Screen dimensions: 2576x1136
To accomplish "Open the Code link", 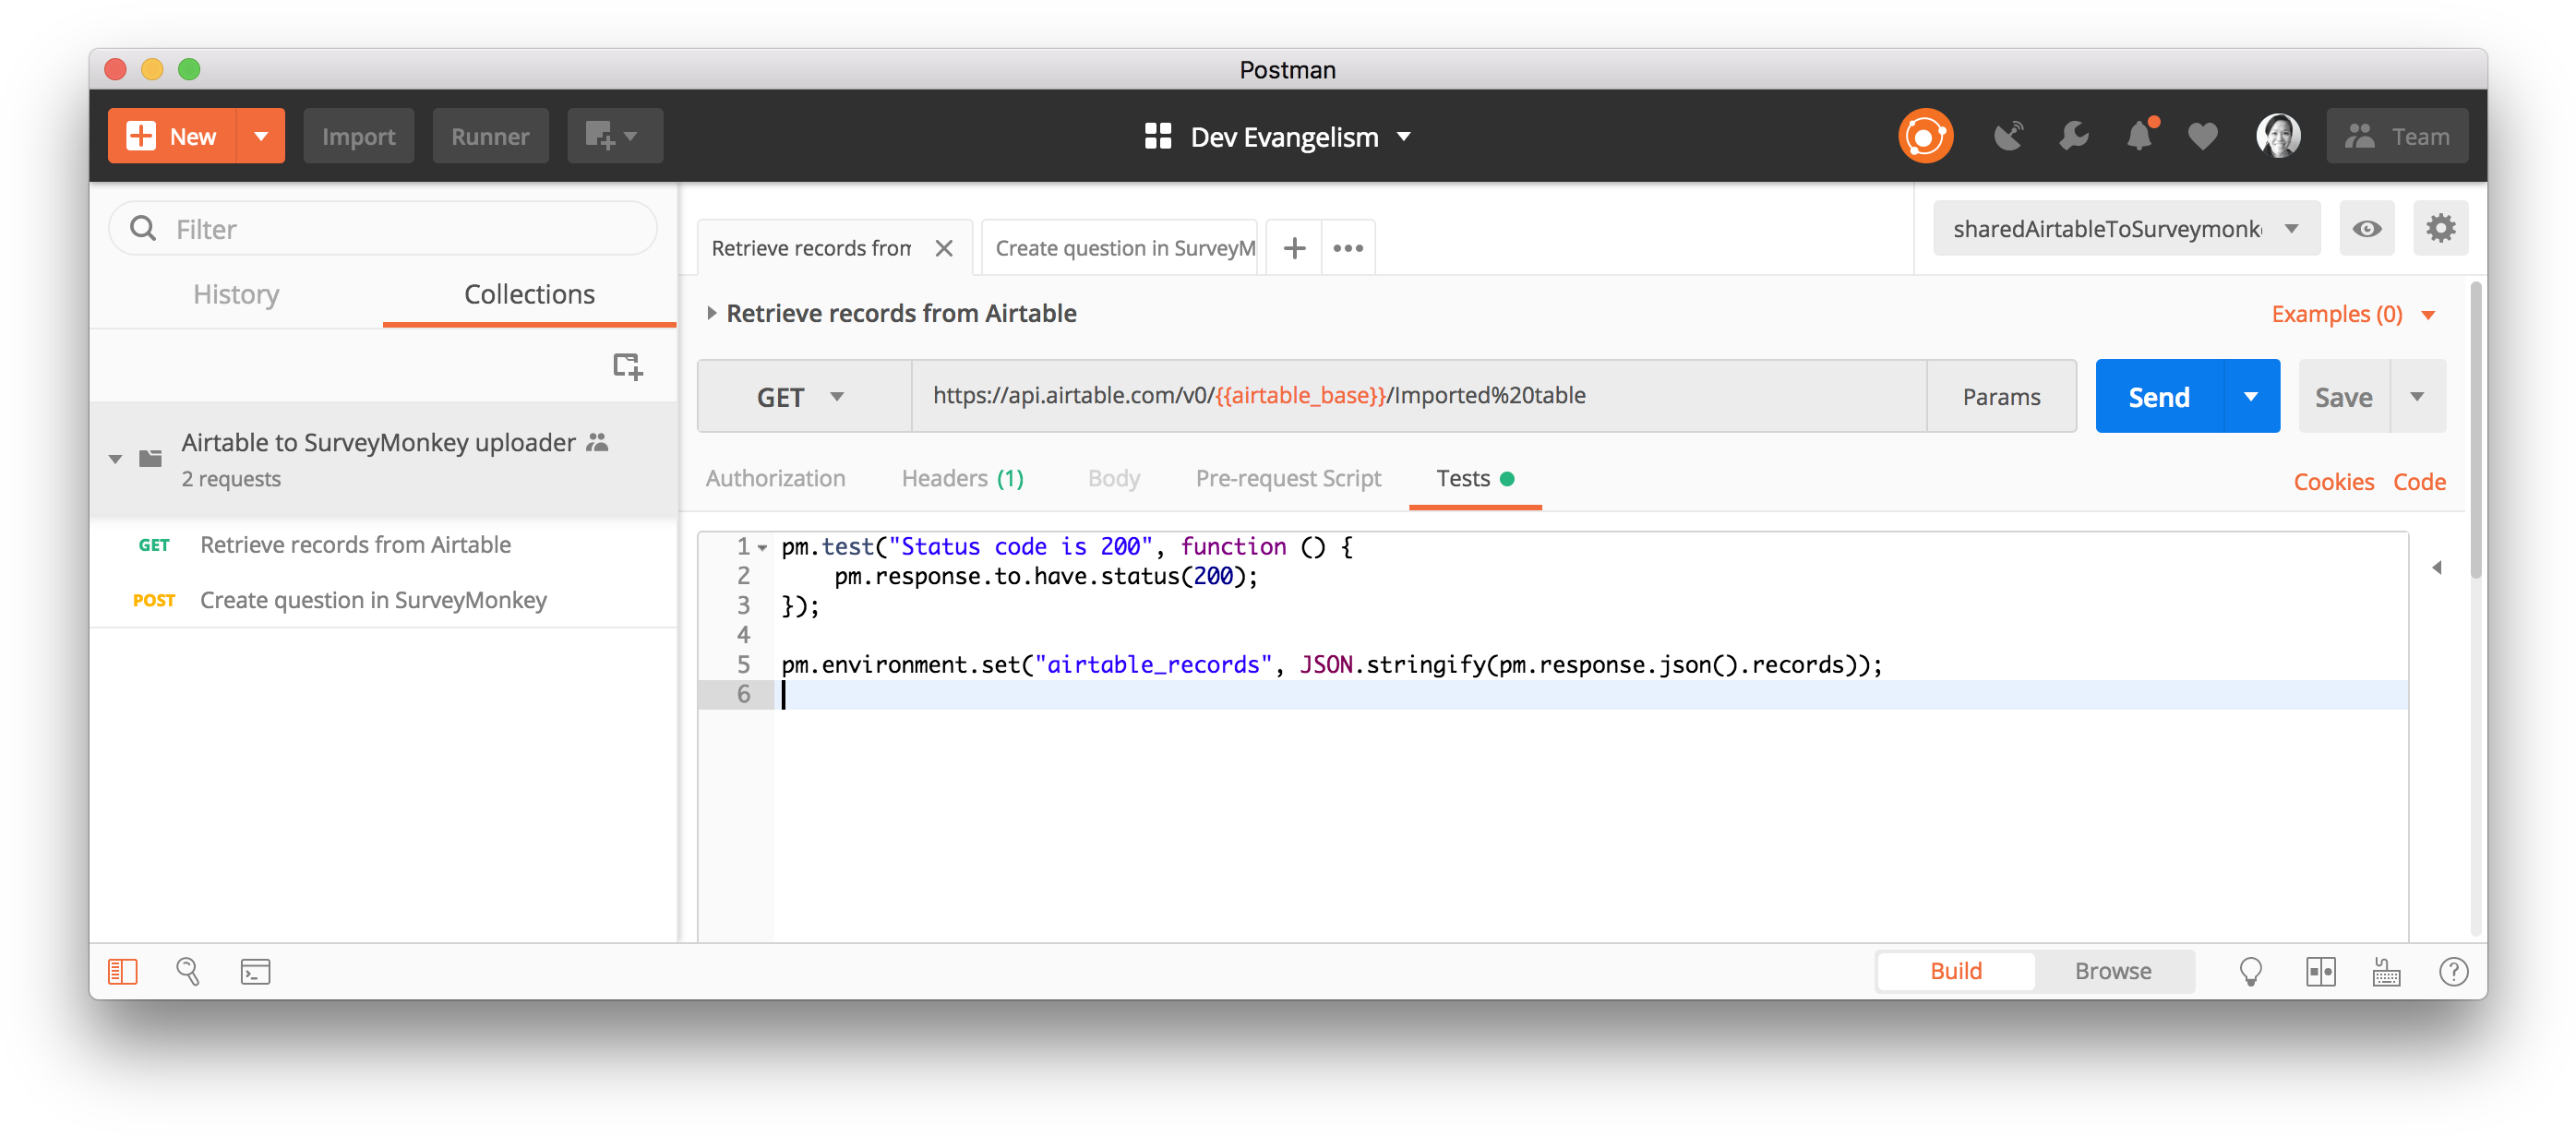I will click(x=2419, y=482).
